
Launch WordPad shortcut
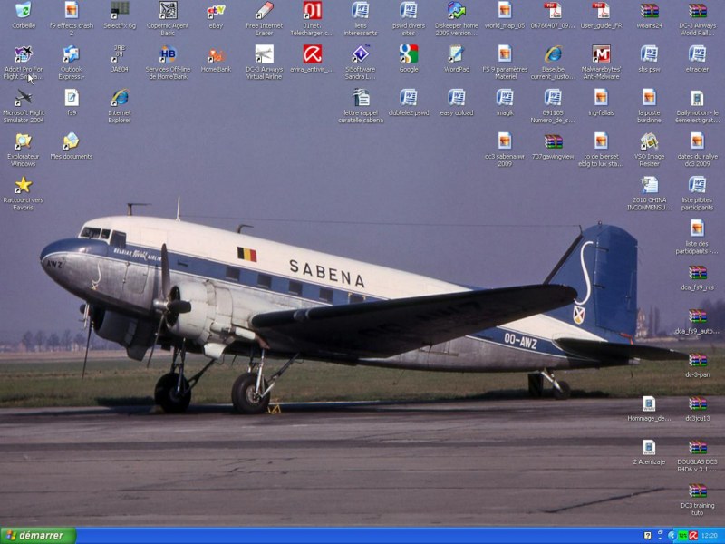[457, 54]
